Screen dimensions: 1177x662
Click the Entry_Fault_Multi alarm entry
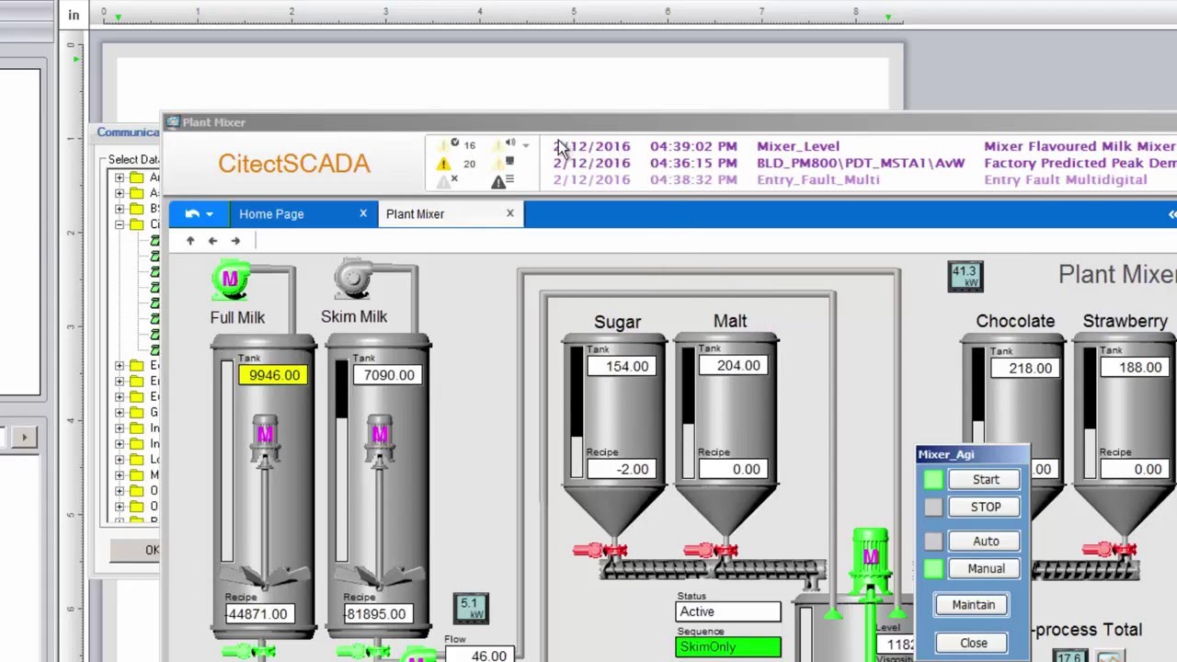(x=818, y=179)
